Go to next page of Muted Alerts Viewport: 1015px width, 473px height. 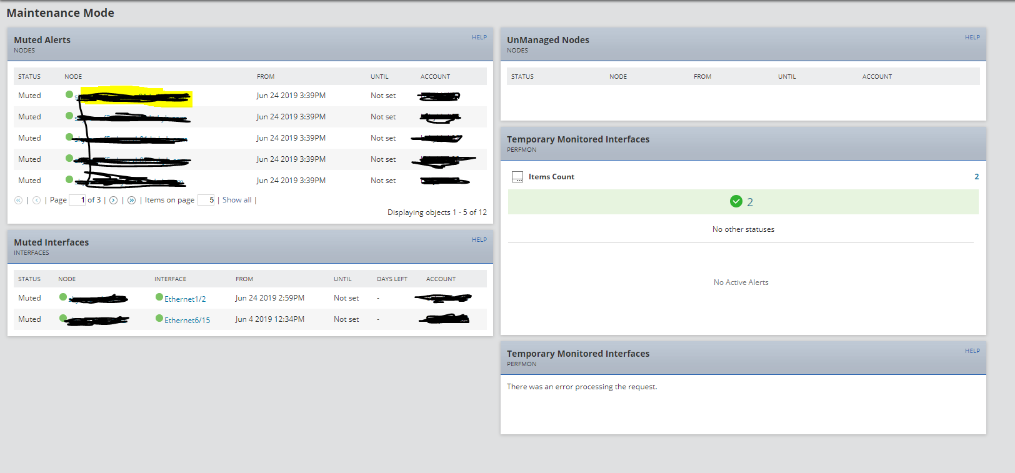click(113, 201)
